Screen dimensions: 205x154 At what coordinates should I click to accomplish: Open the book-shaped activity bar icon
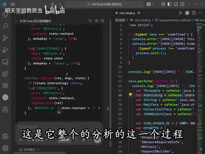coord(6,86)
